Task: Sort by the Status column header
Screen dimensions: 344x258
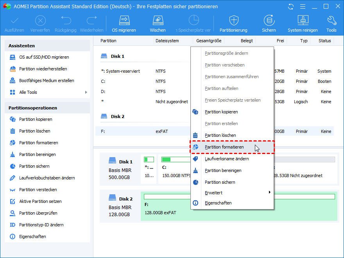Action: point(325,41)
